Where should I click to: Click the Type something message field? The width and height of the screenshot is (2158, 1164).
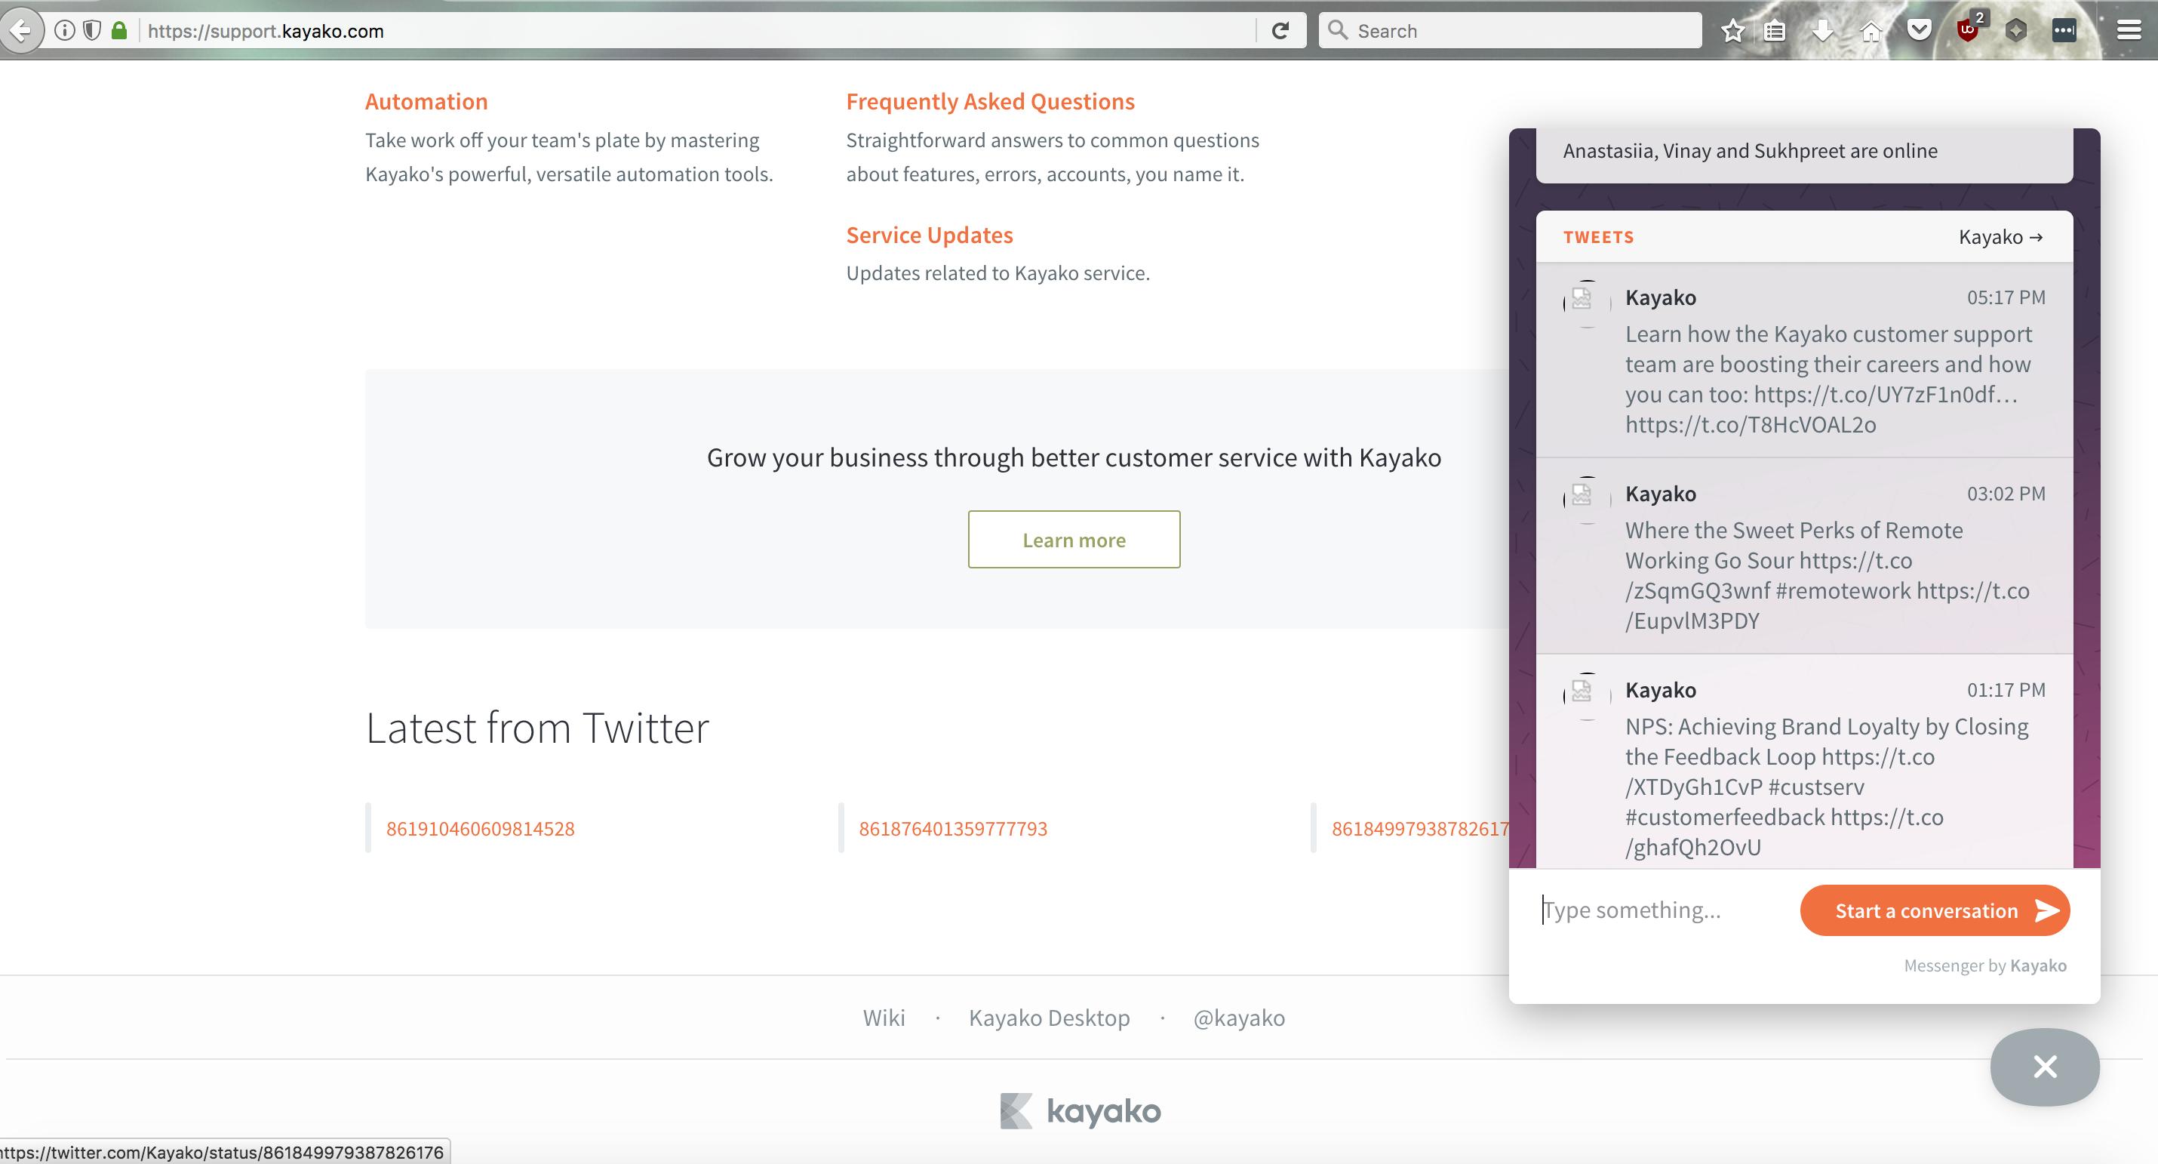pyautogui.click(x=1663, y=910)
